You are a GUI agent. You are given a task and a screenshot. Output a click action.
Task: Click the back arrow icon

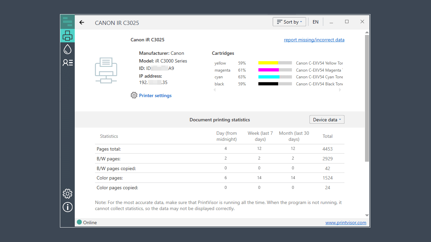(81, 23)
